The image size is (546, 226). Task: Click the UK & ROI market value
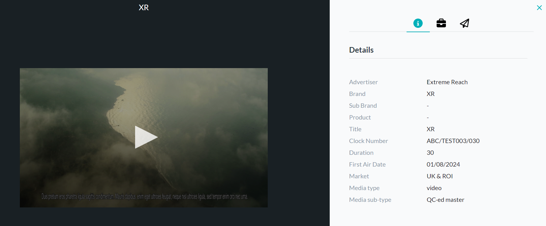tap(440, 176)
